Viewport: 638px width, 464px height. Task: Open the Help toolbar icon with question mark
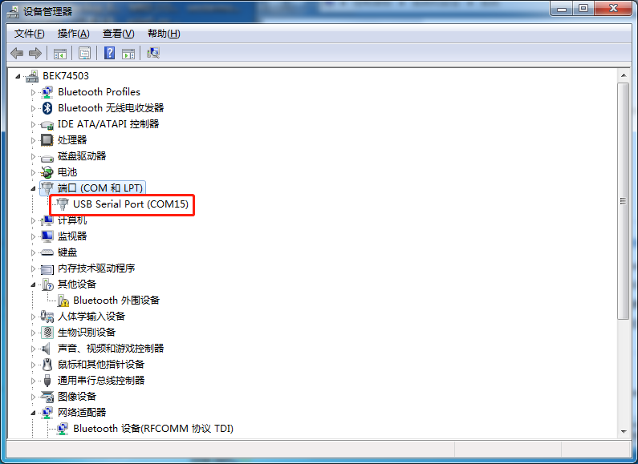[109, 53]
